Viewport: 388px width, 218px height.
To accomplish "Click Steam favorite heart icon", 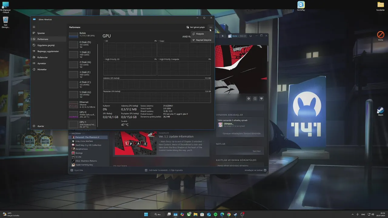I will click(x=261, y=98).
